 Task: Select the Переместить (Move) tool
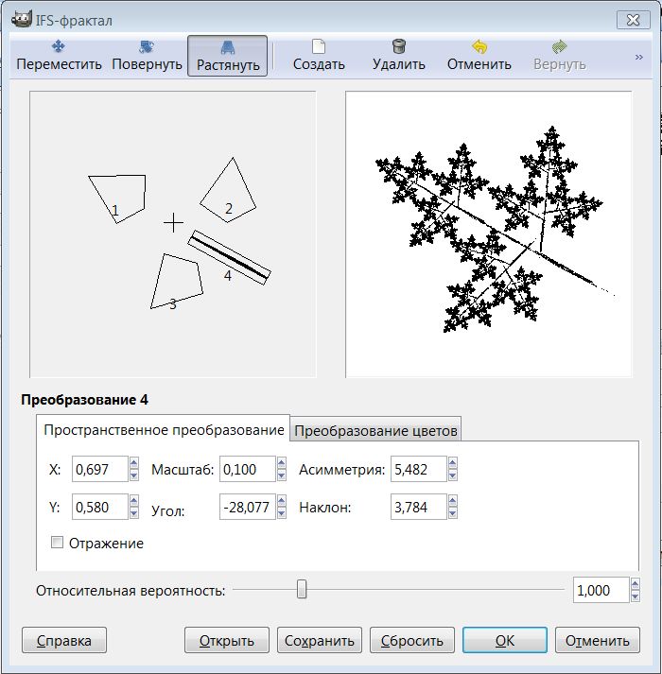(x=59, y=56)
